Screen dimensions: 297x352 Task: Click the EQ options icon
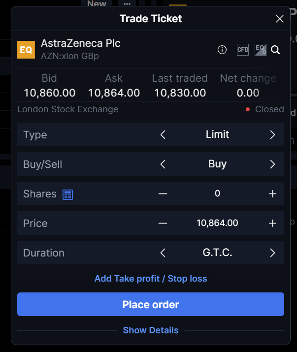(x=260, y=50)
